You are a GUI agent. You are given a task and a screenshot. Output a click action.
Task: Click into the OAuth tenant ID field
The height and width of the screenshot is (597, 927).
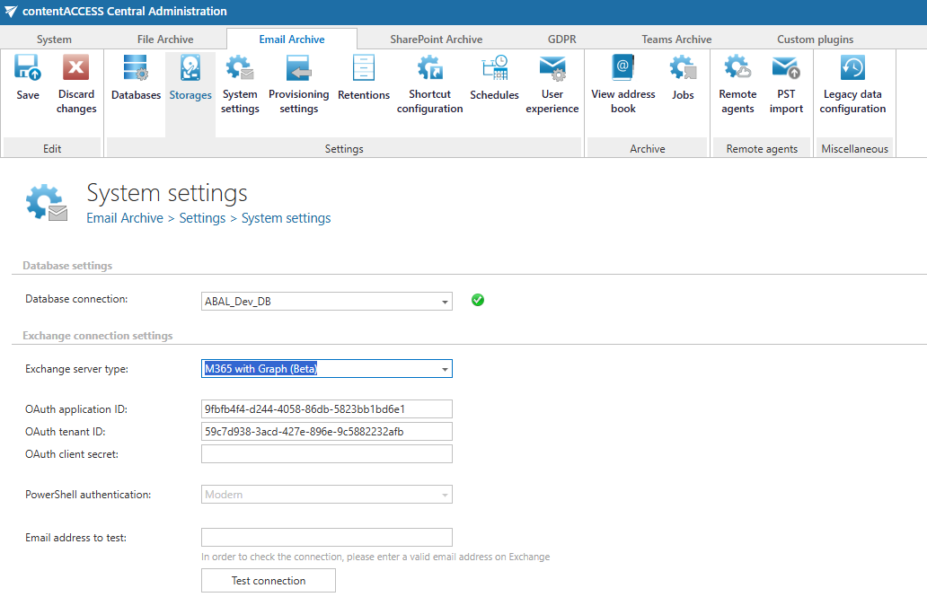(326, 432)
